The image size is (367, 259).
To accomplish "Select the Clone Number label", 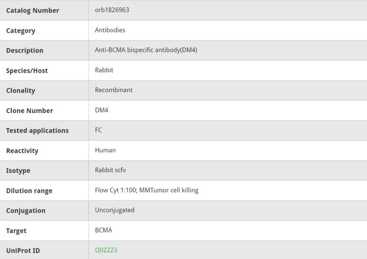I will [x=29, y=111].
